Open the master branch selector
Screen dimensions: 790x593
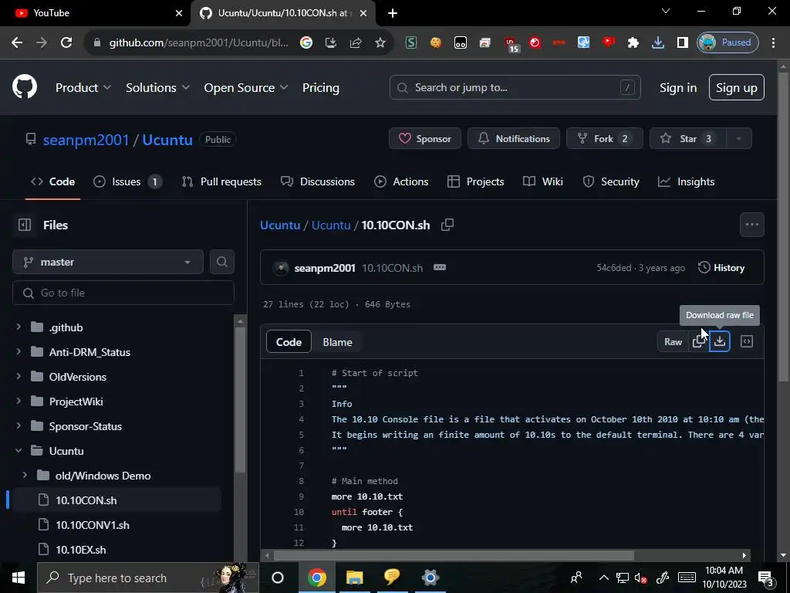pos(108,262)
